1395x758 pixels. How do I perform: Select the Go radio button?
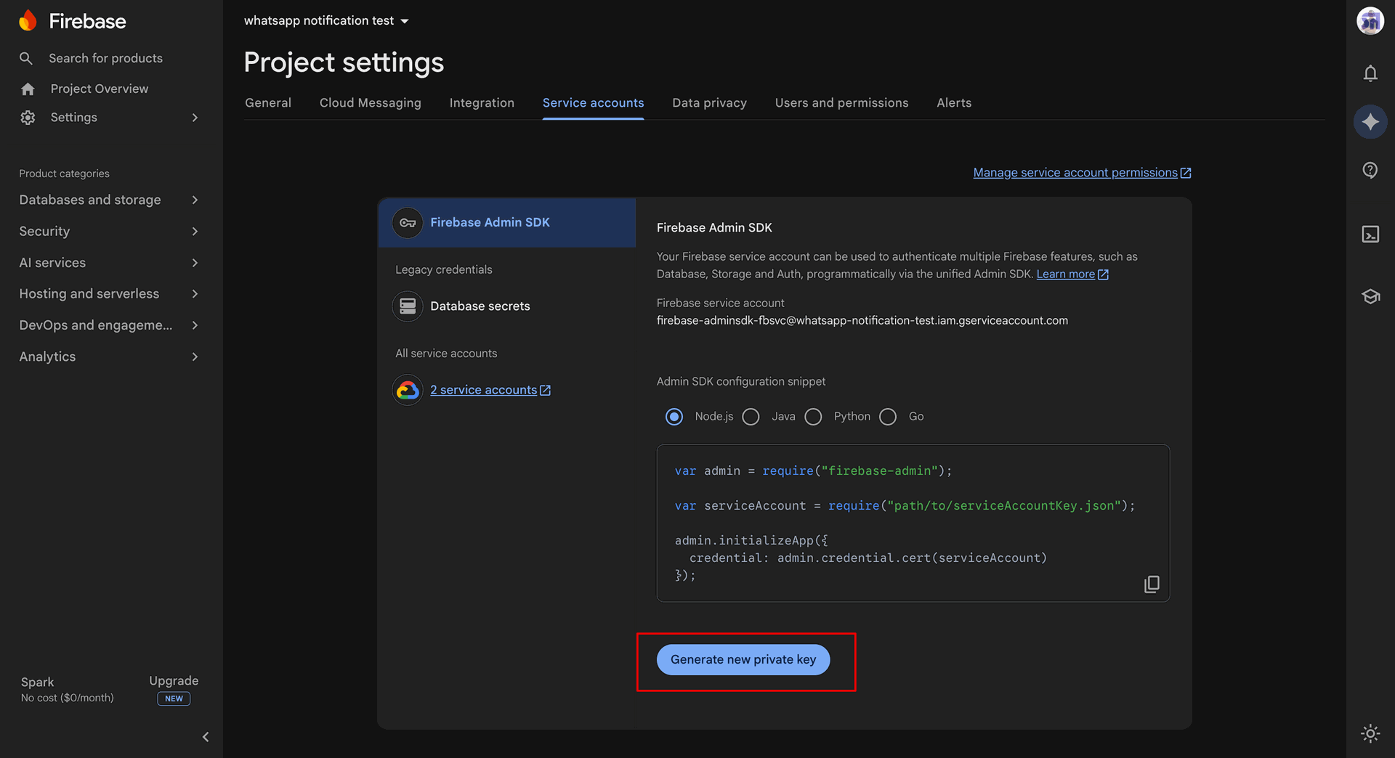click(888, 417)
